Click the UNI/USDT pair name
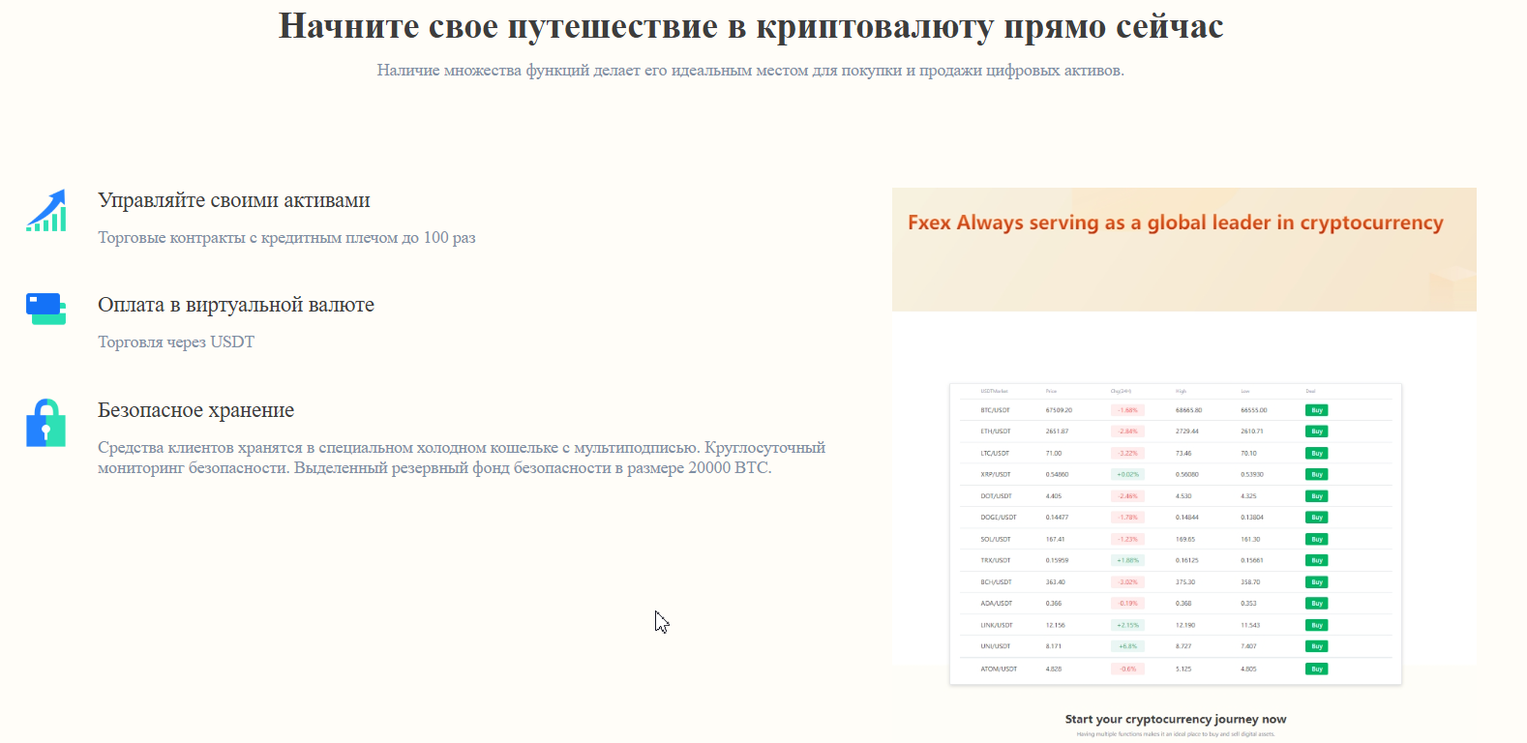Viewport: 1527px width, 743px height. 995,646
